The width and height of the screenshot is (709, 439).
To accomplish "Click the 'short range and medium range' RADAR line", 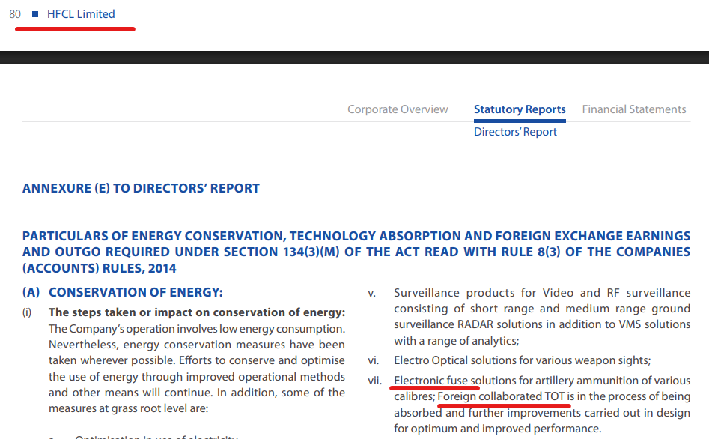I will [x=542, y=309].
